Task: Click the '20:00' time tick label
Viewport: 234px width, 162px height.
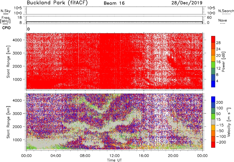Action: (173, 156)
